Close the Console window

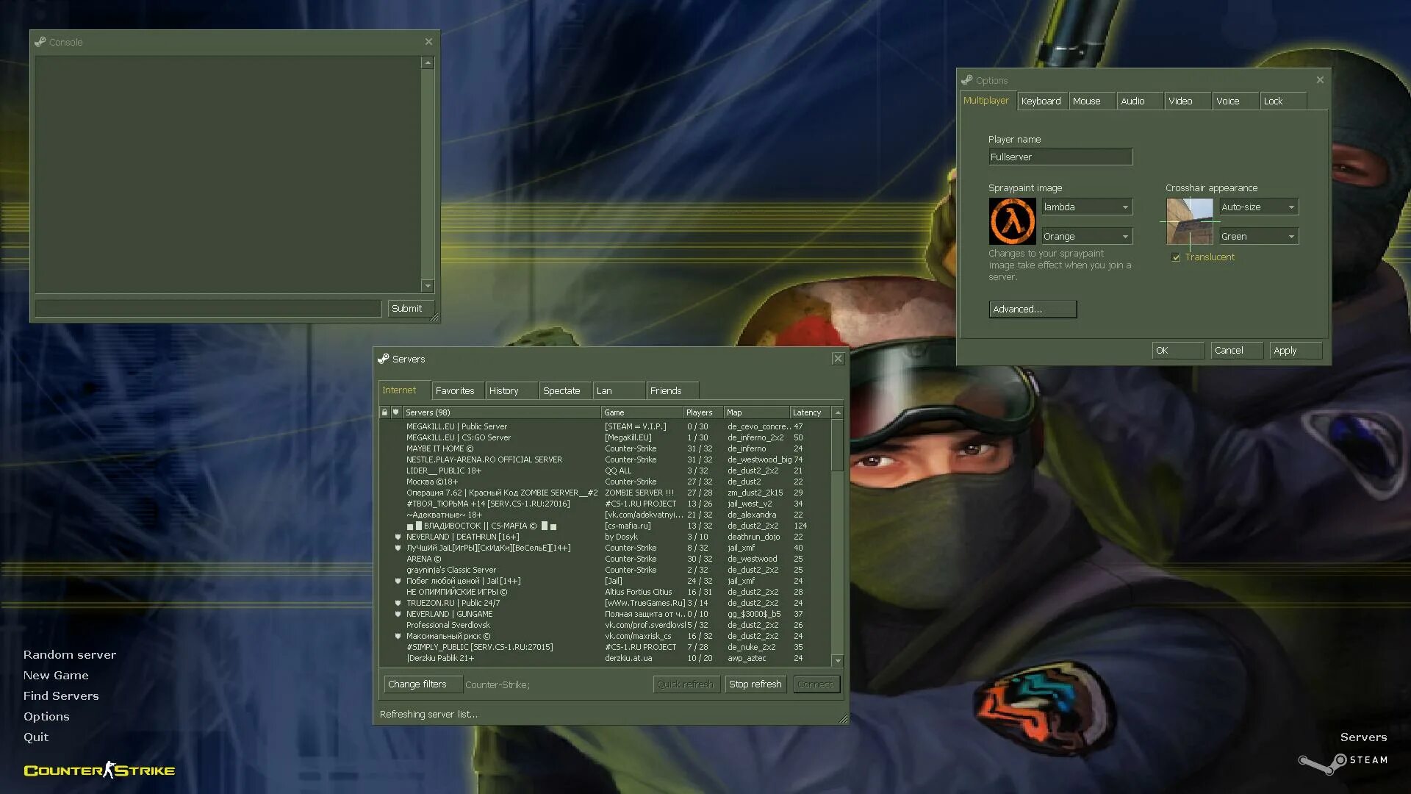coord(428,42)
